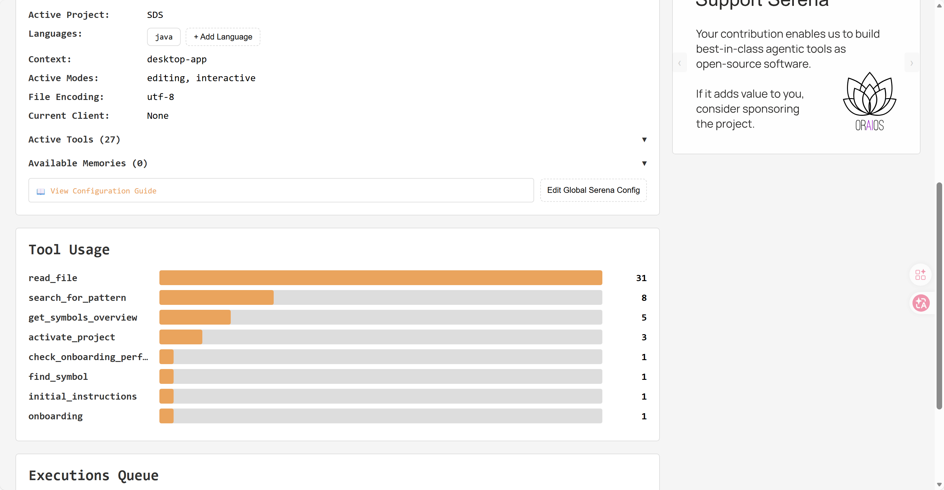Select the get_symbols_overview tool label
Image resolution: width=944 pixels, height=490 pixels.
83,317
